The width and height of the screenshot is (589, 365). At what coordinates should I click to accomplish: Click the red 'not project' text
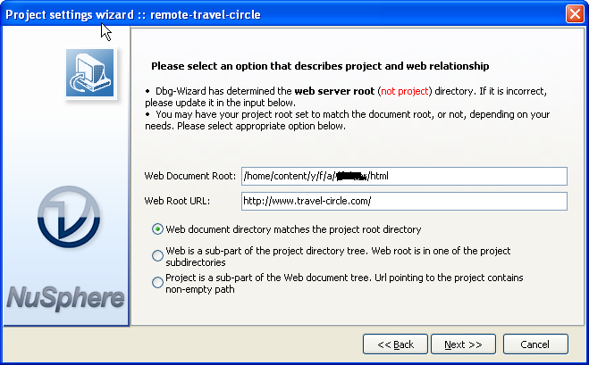pyautogui.click(x=404, y=91)
